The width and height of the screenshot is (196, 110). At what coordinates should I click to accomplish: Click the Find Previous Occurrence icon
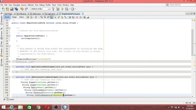[x=45, y=17]
